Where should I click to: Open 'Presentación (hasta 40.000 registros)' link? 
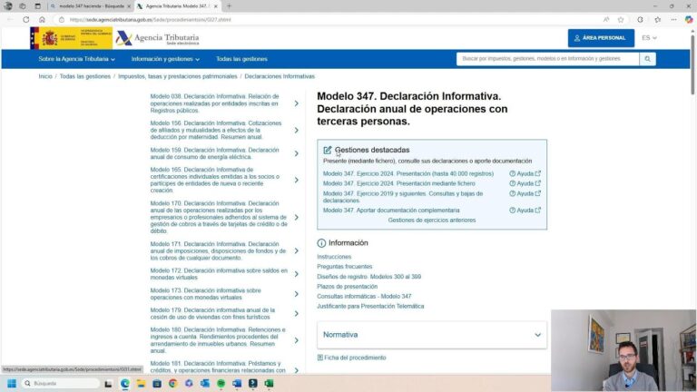(408, 174)
